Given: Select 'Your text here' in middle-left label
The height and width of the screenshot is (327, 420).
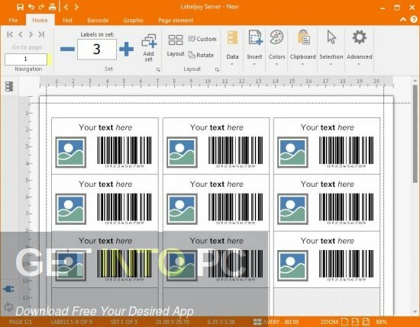Looking at the screenshot, I should coord(105,184).
